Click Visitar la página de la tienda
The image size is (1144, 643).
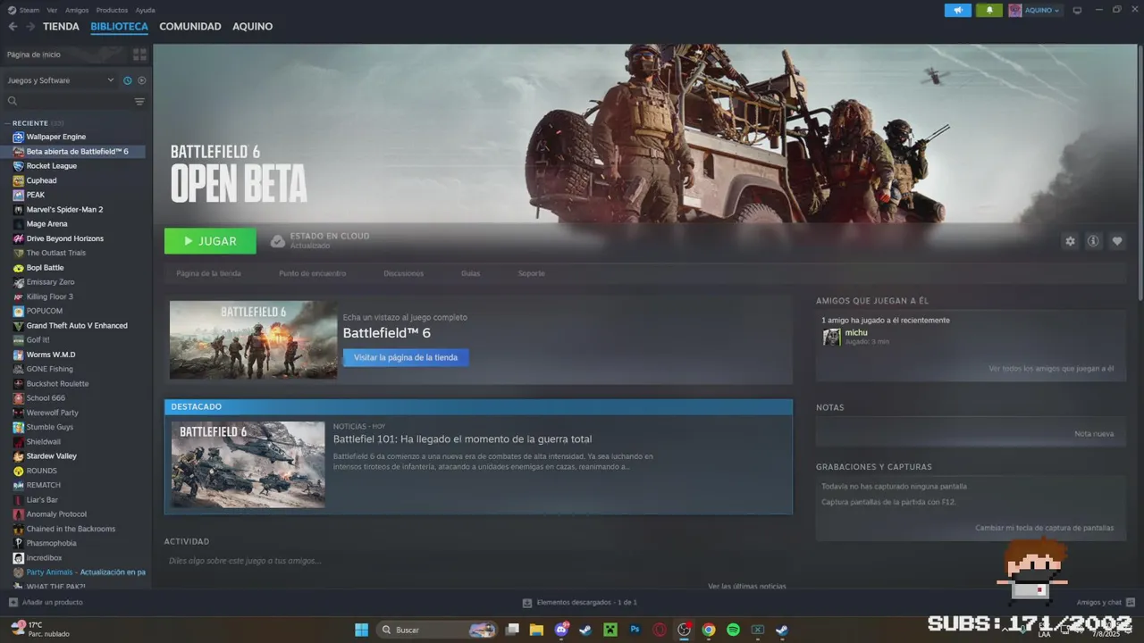pyautogui.click(x=406, y=357)
